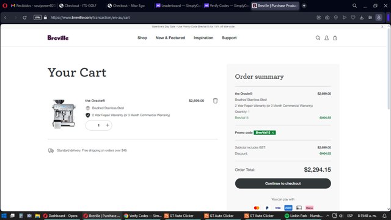Click the Oracle product thumbnail
This screenshot has width=391, height=220.
[x=64, y=114]
